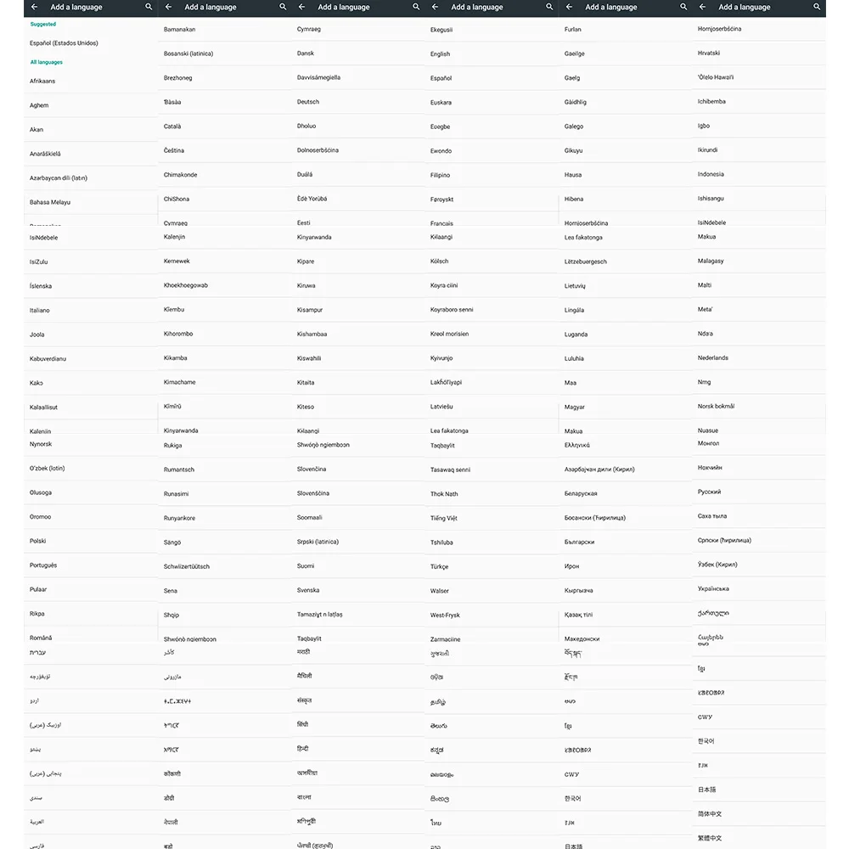
Task: Tap the search magnifier above the Afrikaans list
Action: pyautogui.click(x=149, y=7)
